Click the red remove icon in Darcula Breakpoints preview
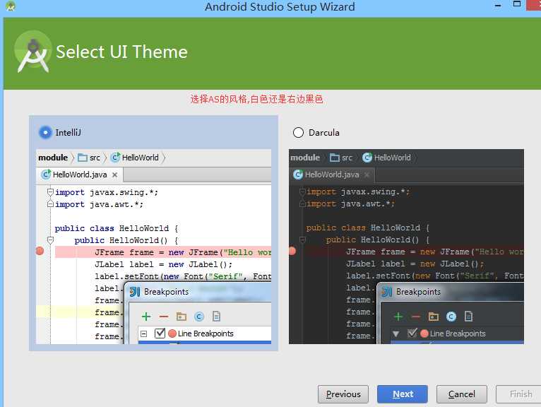Screen dimensions: 541x407 tap(416, 317)
